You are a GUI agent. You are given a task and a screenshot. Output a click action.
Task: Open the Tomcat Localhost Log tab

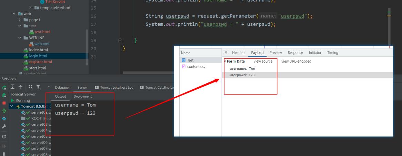click(x=114, y=87)
